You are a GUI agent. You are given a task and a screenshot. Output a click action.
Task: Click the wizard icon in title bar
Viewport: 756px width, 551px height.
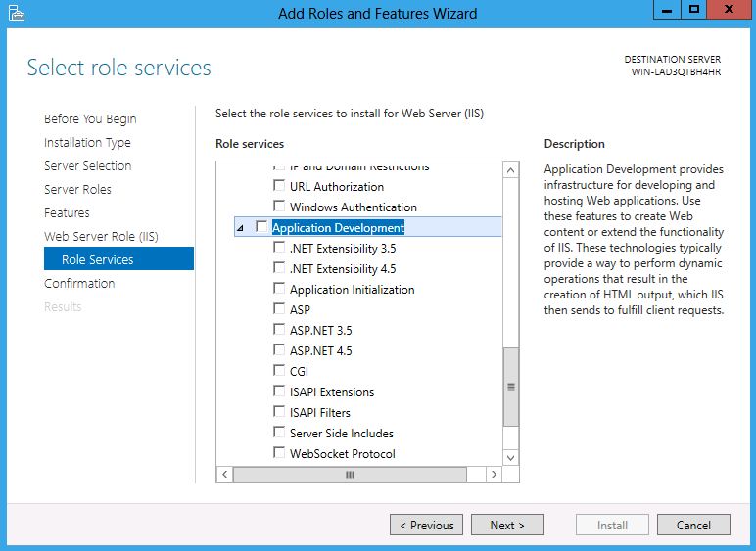tap(16, 13)
